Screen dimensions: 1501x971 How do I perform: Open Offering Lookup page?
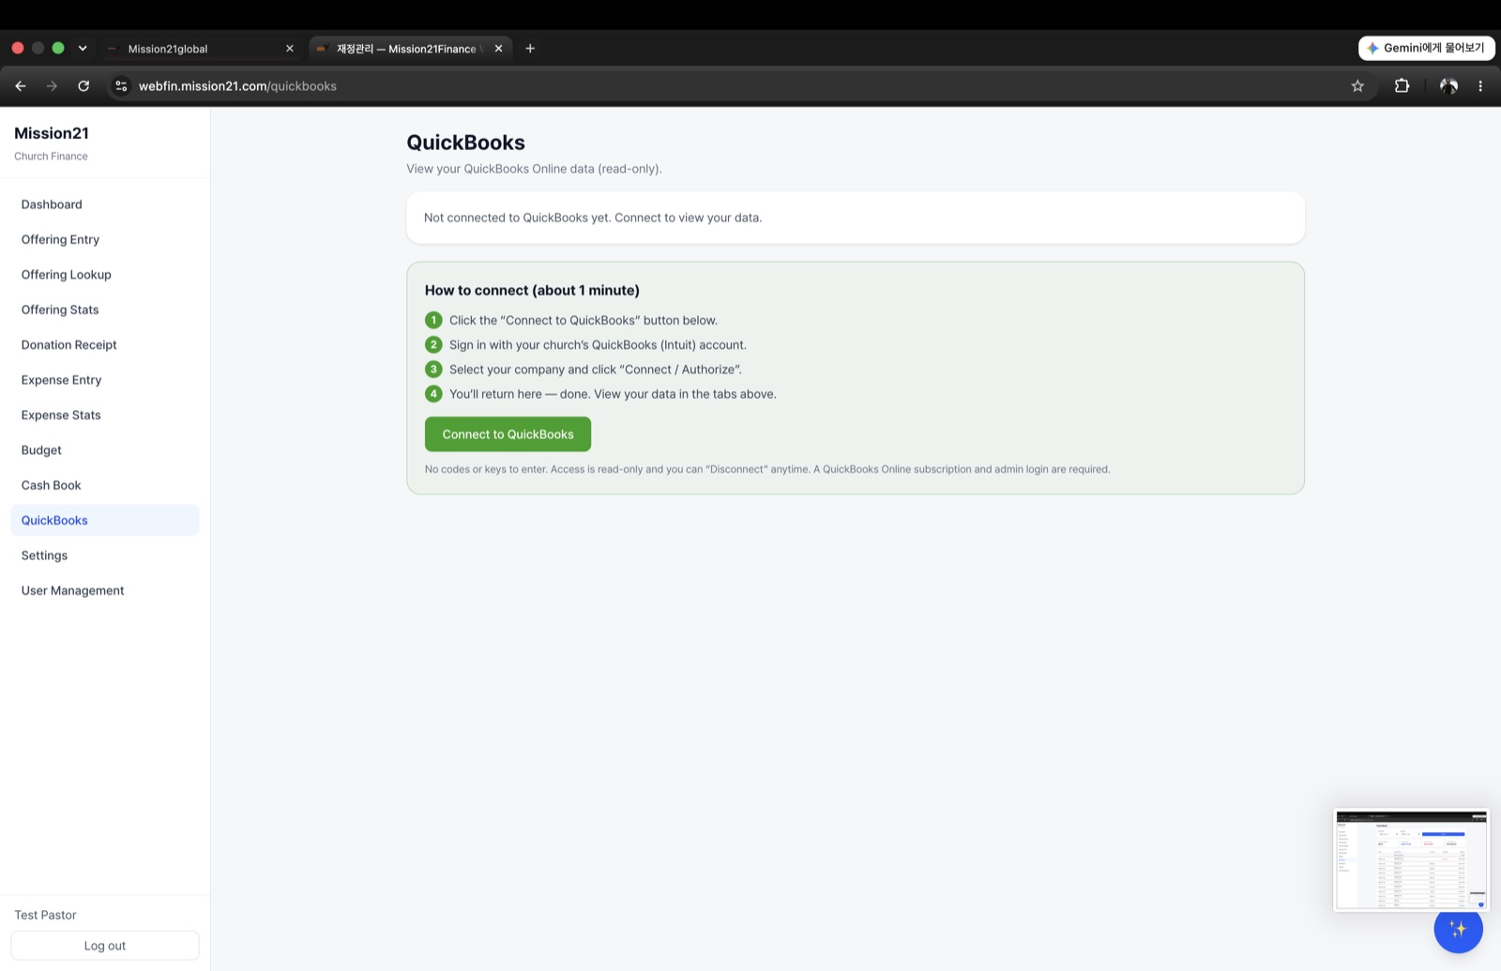pos(105,275)
